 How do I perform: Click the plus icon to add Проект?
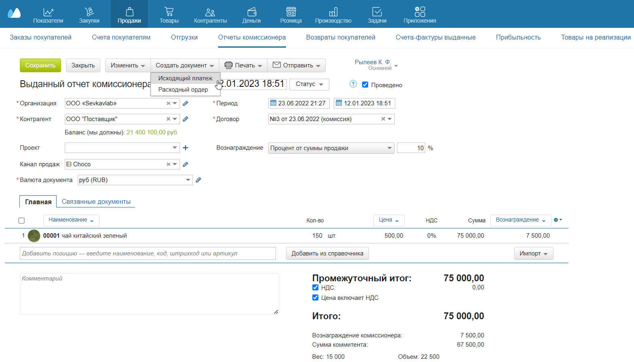click(x=185, y=148)
